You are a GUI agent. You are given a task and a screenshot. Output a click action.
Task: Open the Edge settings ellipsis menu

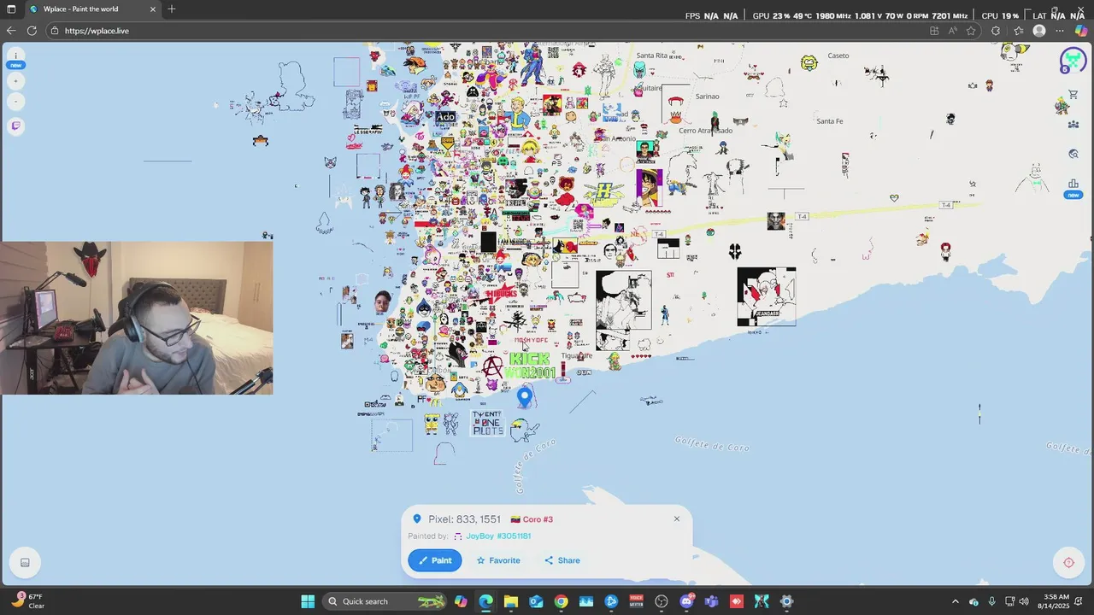[x=1060, y=31]
